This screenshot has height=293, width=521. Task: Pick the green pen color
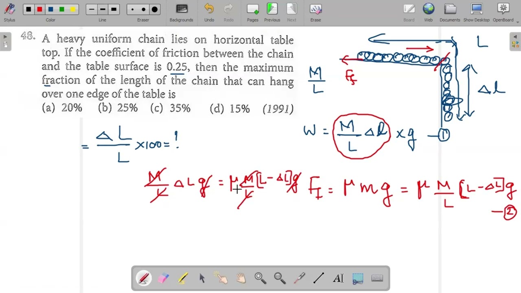coord(61,9)
